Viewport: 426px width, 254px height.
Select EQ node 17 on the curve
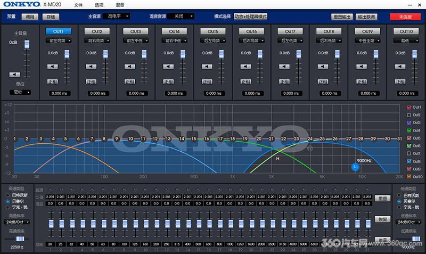coord(220,139)
